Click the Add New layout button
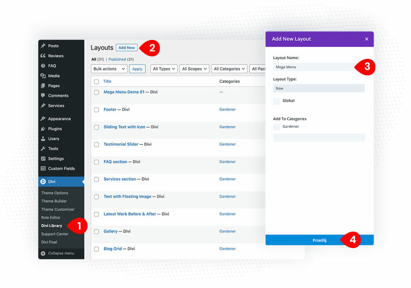The height and width of the screenshot is (288, 411). coord(127,47)
